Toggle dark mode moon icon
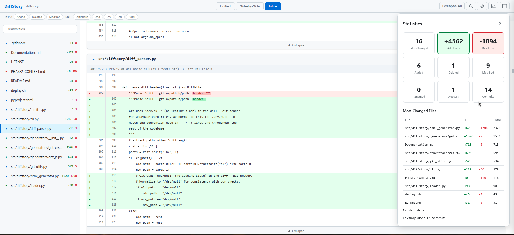Screen dimensions: 514x235 (482, 6)
